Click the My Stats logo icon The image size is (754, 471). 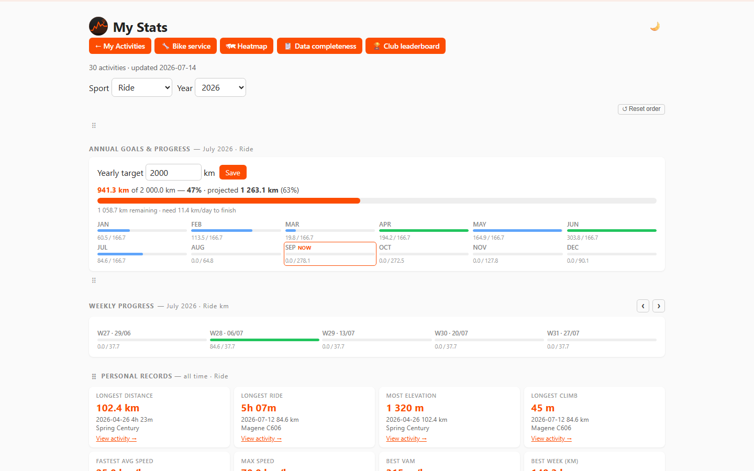point(98,26)
